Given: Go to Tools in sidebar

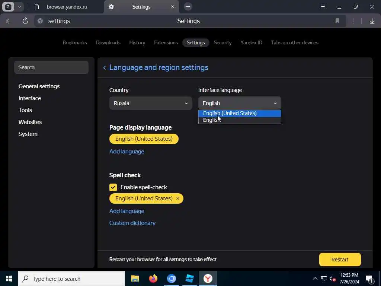Looking at the screenshot, I should [25, 110].
